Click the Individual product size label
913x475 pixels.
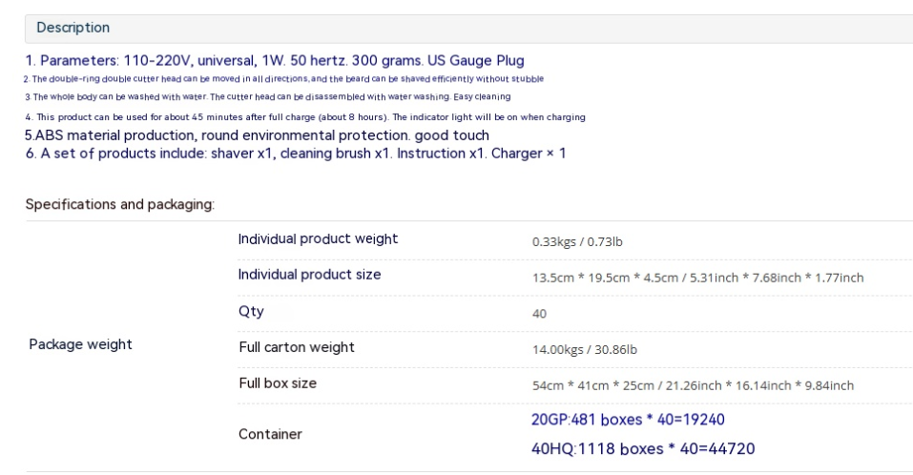[309, 275]
